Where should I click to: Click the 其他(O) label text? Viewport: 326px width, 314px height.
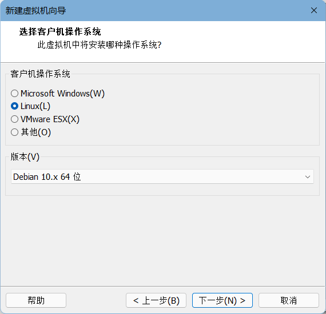click(36, 132)
